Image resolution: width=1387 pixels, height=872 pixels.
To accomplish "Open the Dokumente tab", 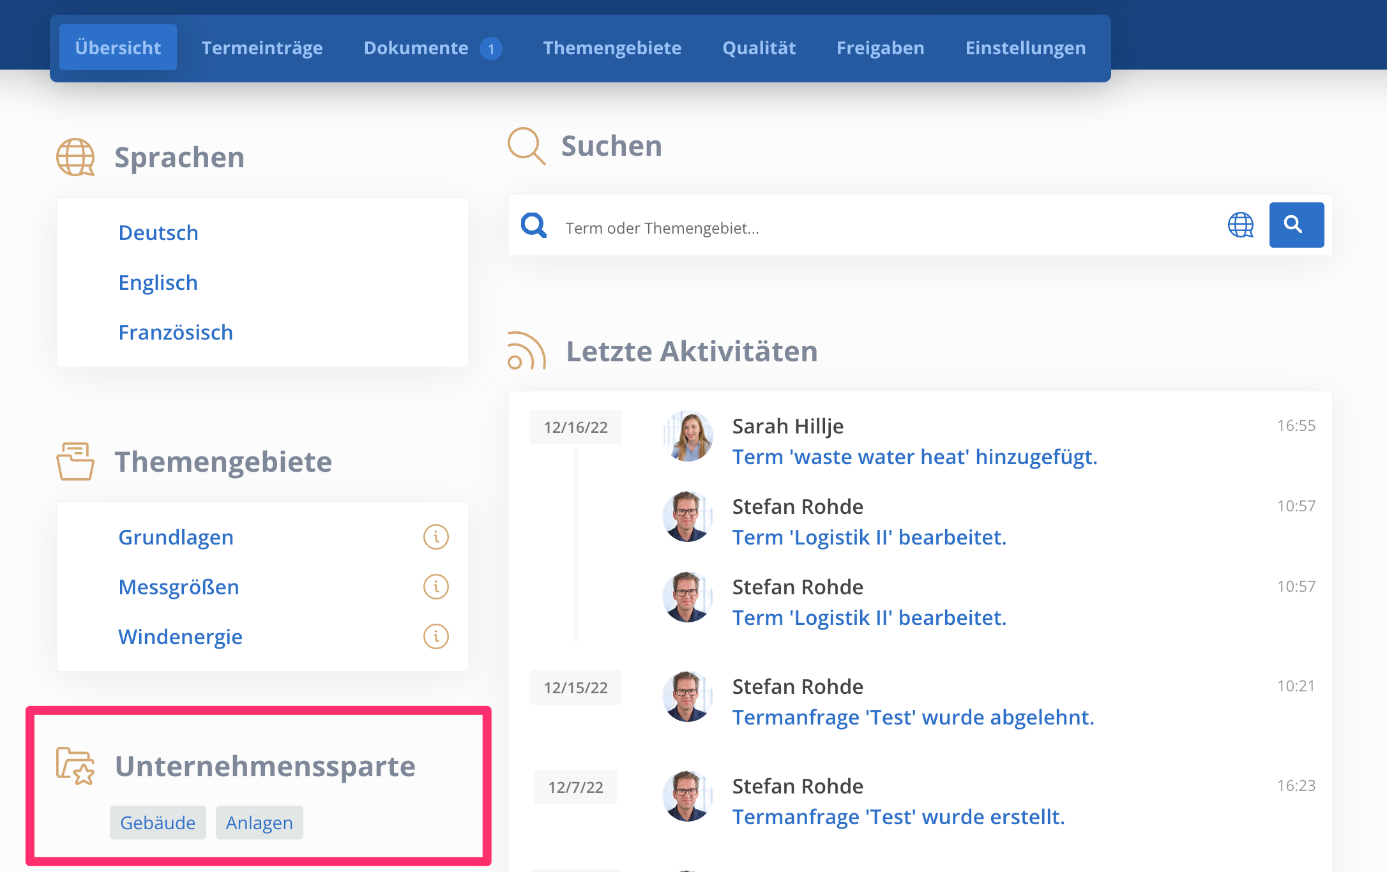I will [416, 48].
